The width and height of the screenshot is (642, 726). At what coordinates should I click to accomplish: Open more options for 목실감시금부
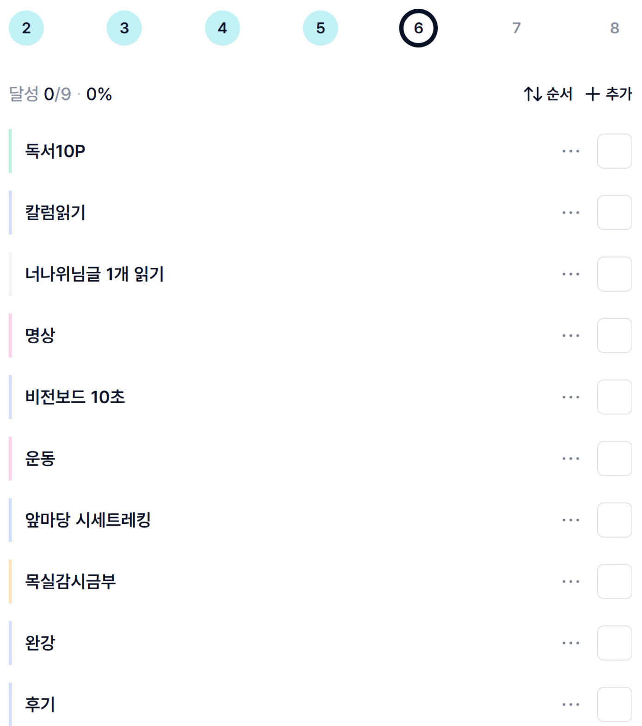pos(570,582)
